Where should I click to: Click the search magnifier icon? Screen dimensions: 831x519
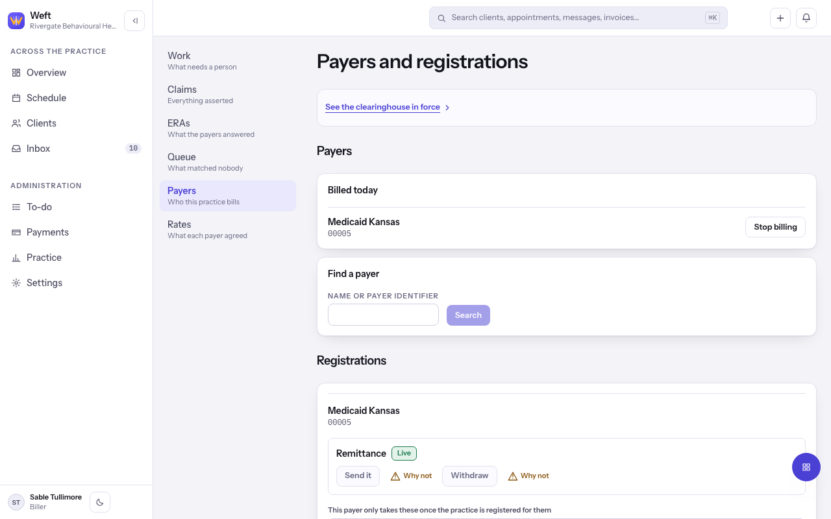coord(441,18)
